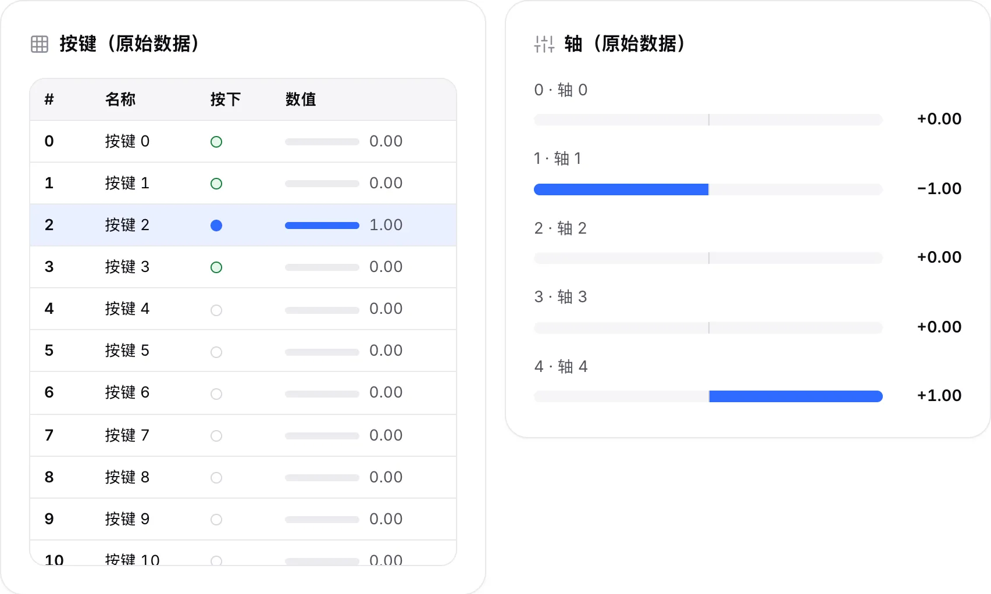
Task: Click the pressed indicator for 按键 4
Action: coord(216,310)
